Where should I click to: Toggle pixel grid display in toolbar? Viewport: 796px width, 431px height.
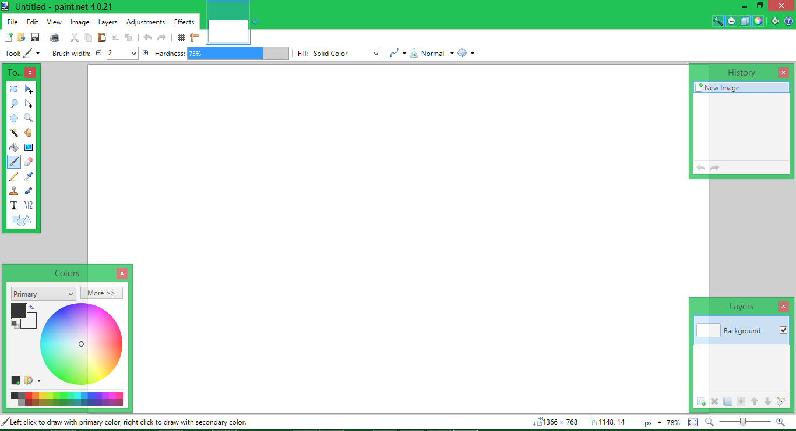pos(181,37)
